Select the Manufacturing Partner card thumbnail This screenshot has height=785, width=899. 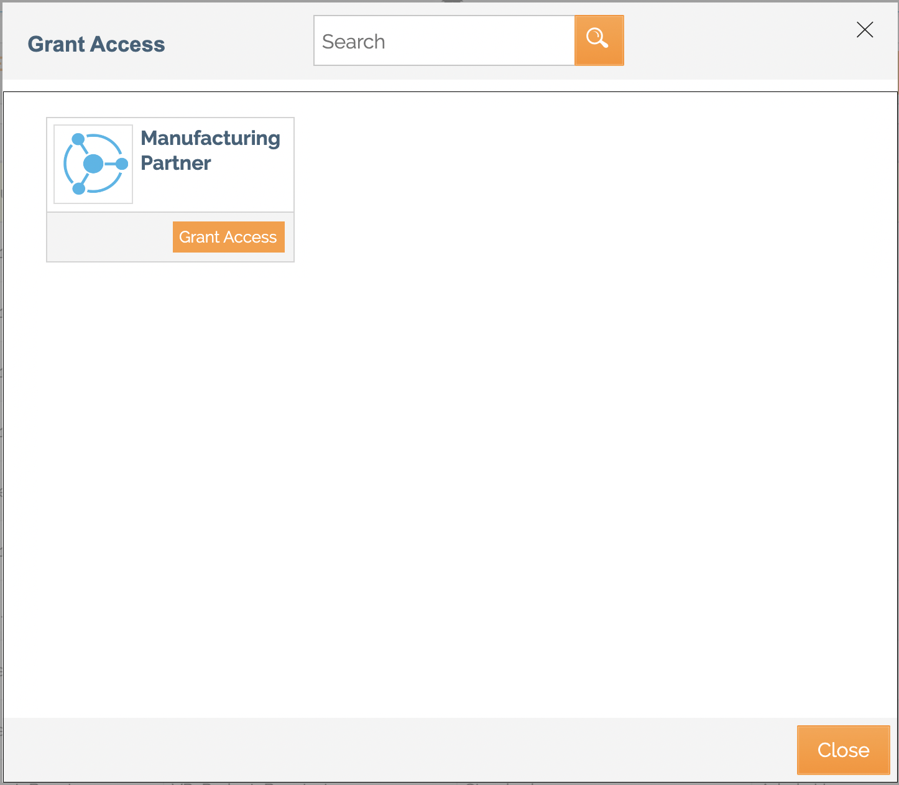pos(93,164)
